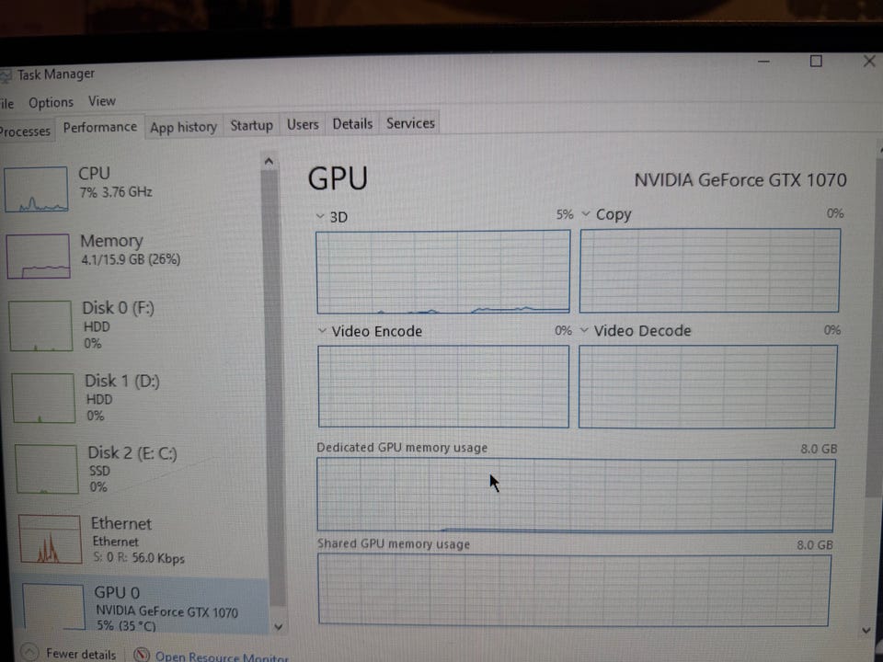The height and width of the screenshot is (662, 883).
Task: Click the Disk 2 mini graph thumbnail
Action: pyautogui.click(x=47, y=469)
